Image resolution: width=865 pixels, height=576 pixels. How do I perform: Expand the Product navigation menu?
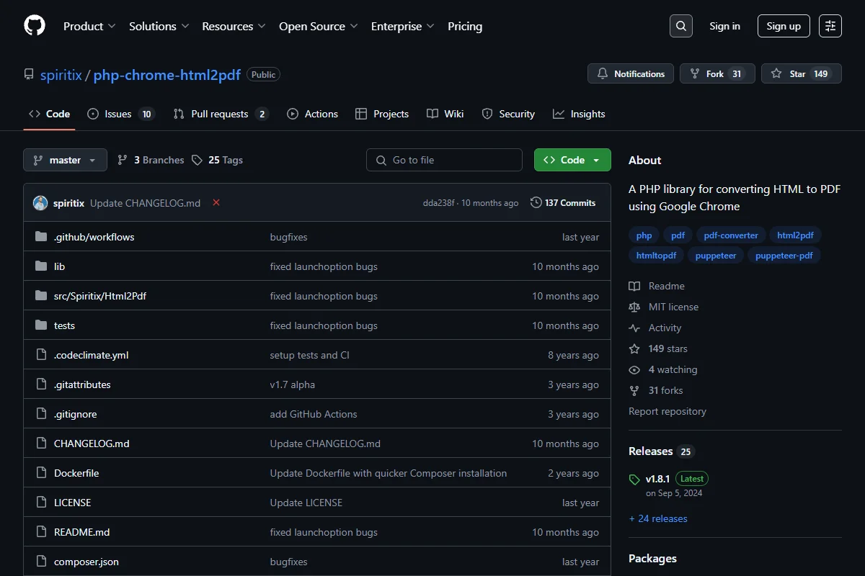(89, 26)
